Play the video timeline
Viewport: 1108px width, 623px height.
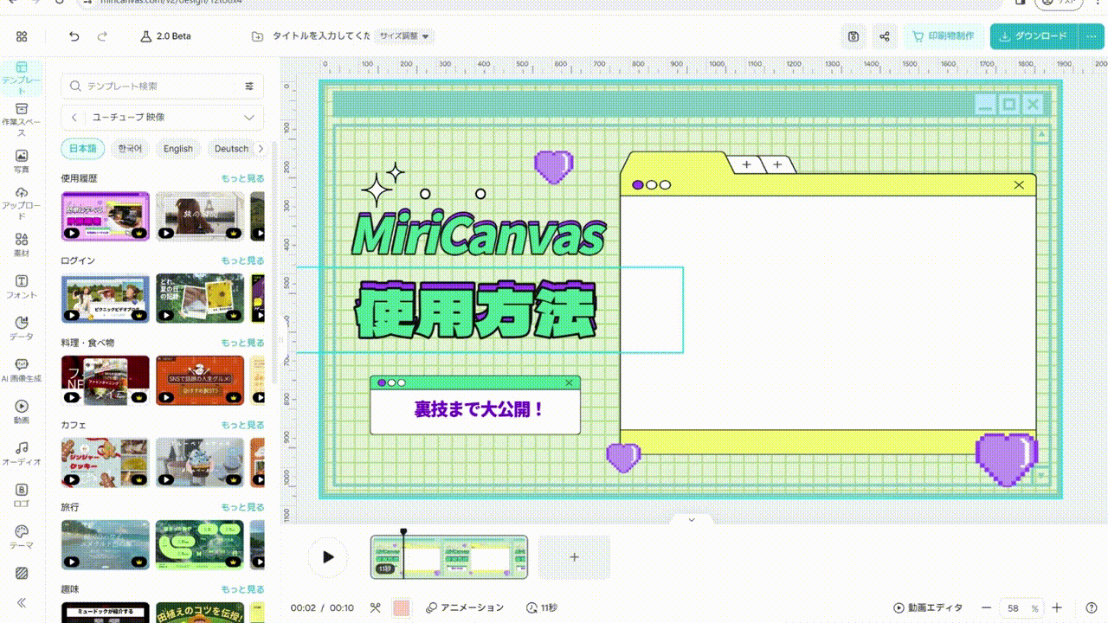pyautogui.click(x=328, y=557)
